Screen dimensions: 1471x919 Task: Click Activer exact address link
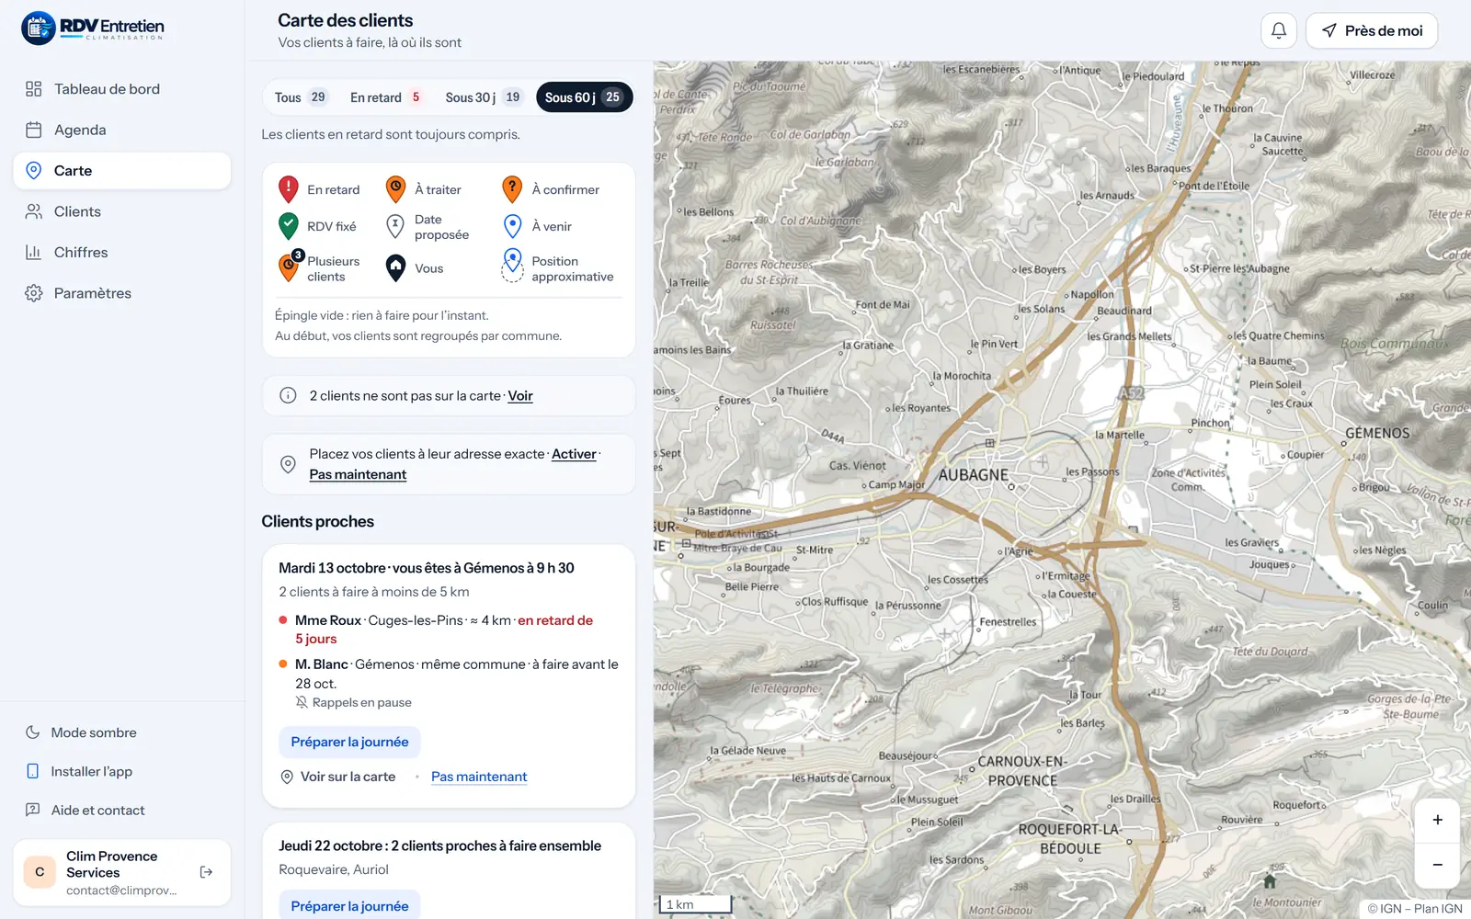pyautogui.click(x=574, y=454)
